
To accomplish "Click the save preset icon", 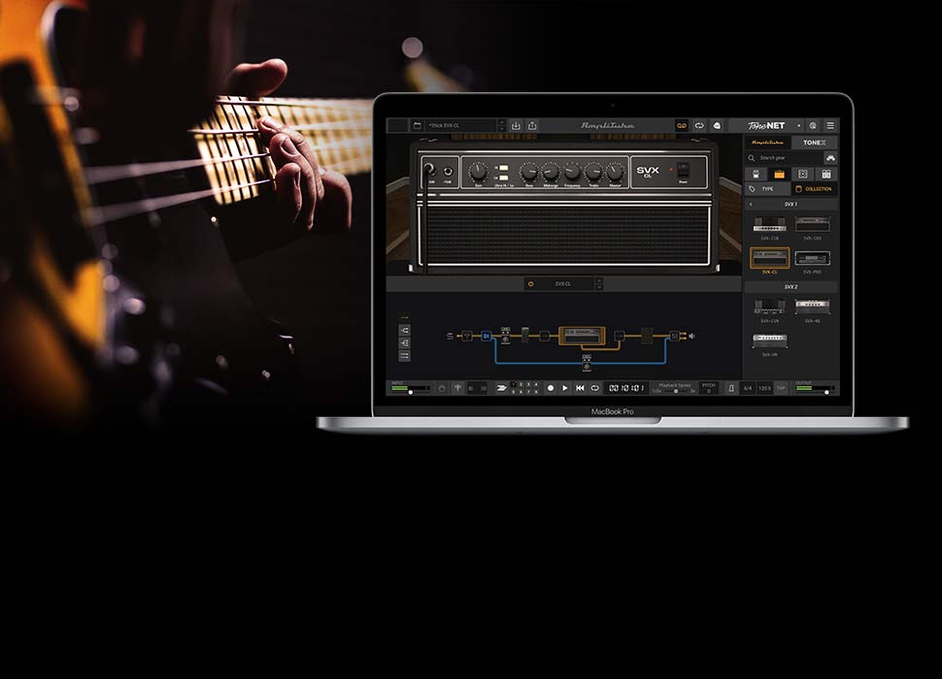I will (x=517, y=126).
